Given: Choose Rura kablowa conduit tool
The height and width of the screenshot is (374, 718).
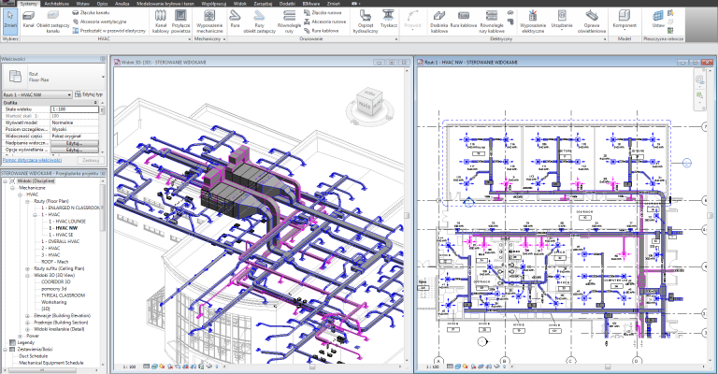Looking at the screenshot, I should [464, 21].
